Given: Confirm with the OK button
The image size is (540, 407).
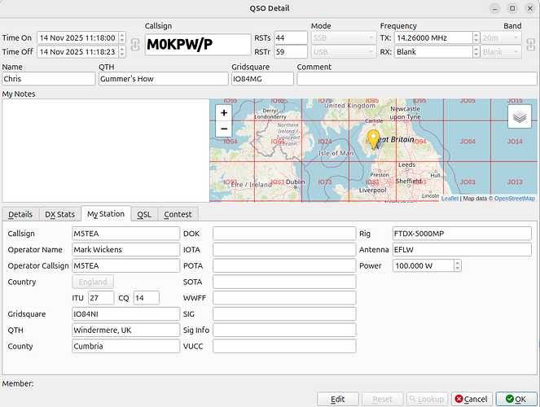Looking at the screenshot, I should pos(516,399).
